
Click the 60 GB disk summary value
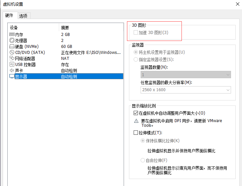click(67, 47)
